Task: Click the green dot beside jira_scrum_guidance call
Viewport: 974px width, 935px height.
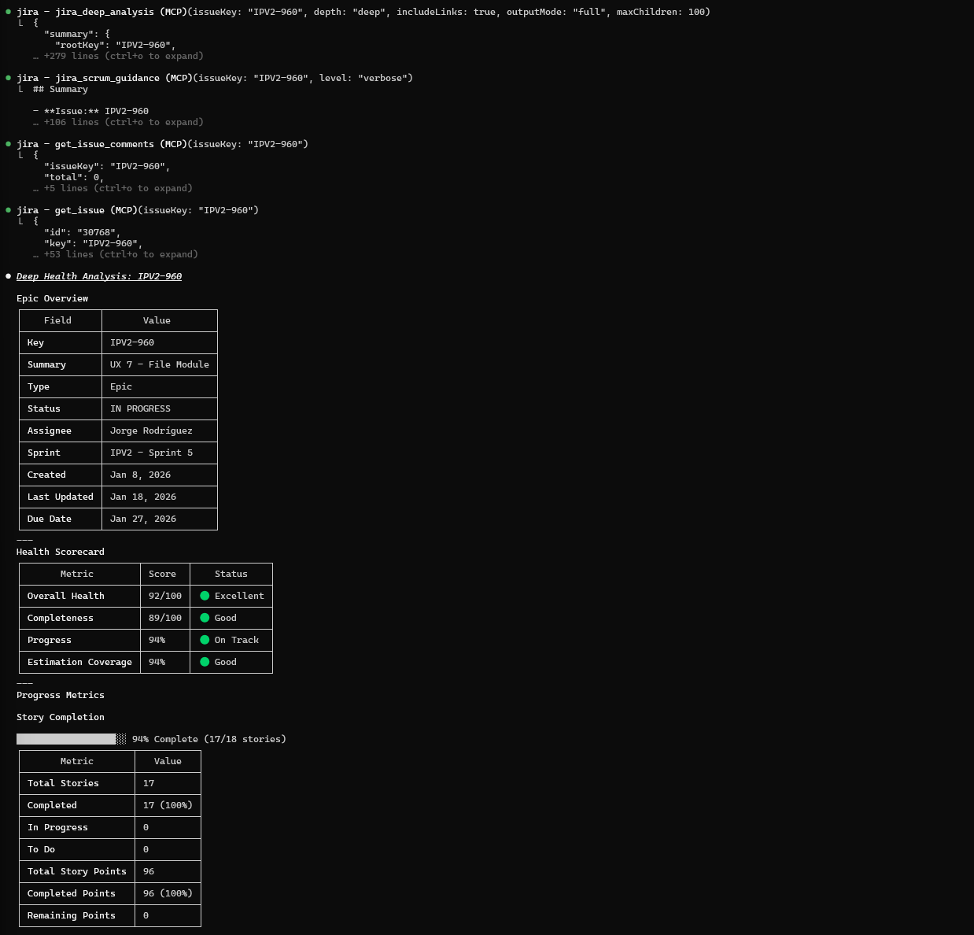Action: point(8,77)
